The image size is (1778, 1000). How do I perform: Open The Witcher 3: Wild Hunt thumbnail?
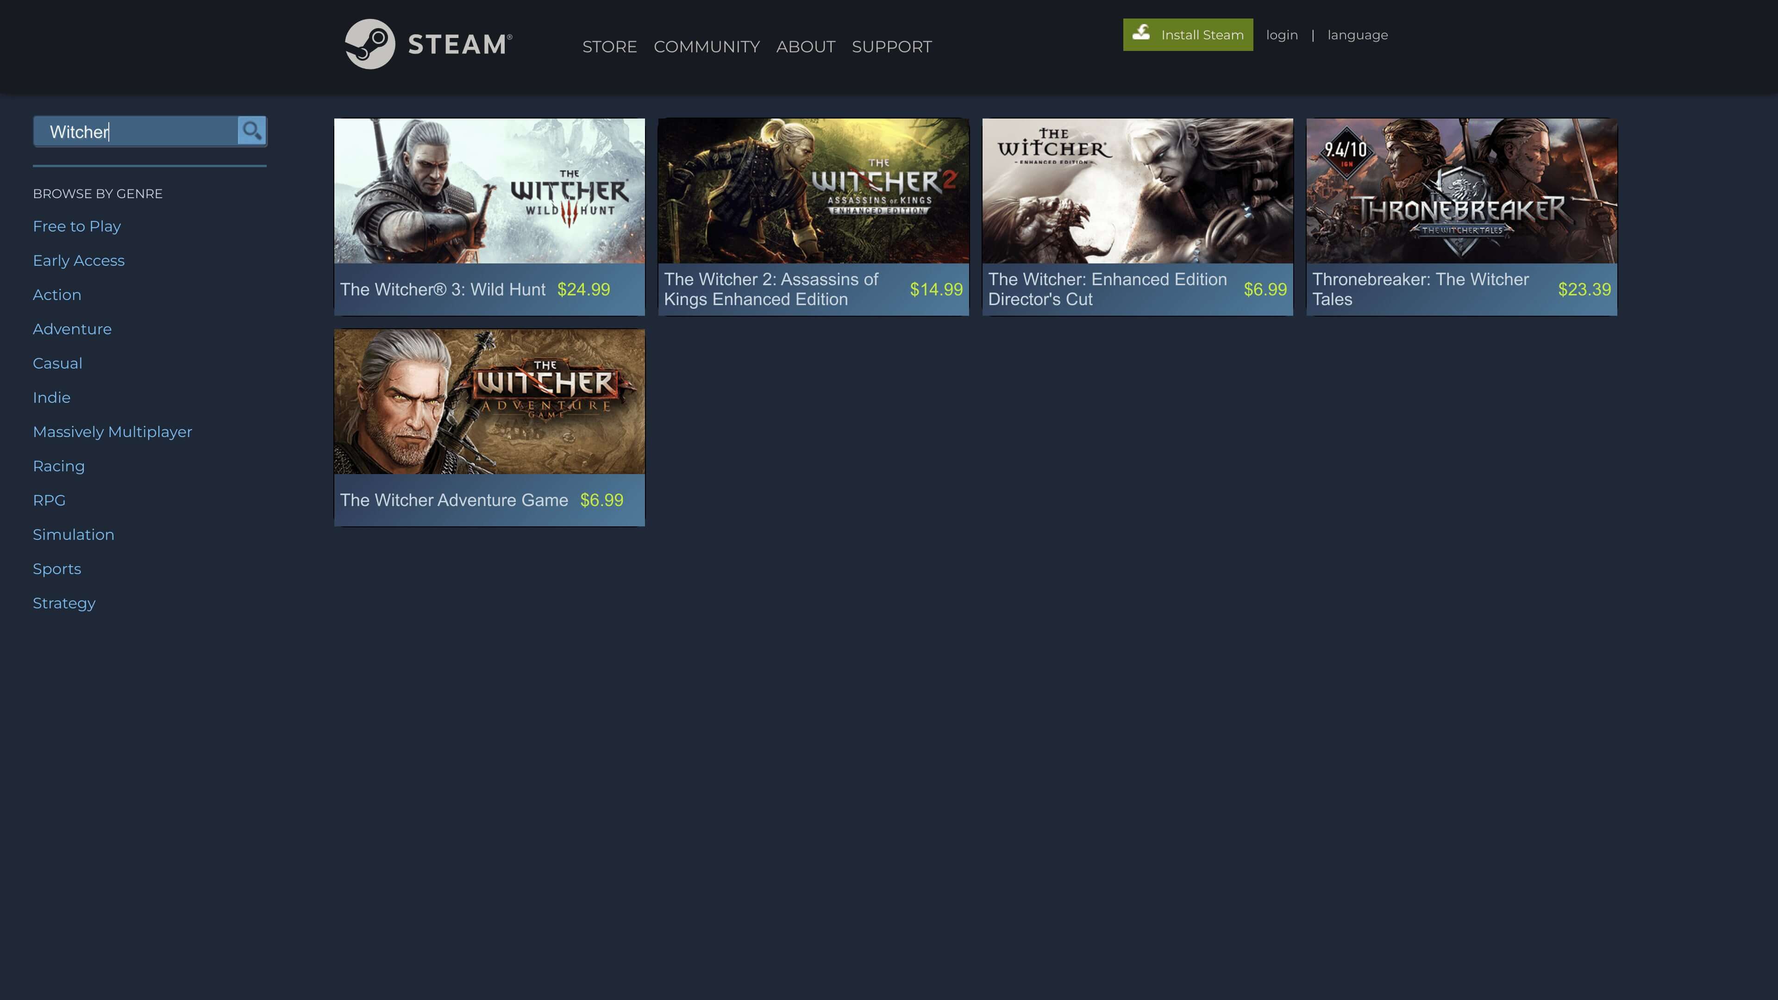tap(489, 190)
